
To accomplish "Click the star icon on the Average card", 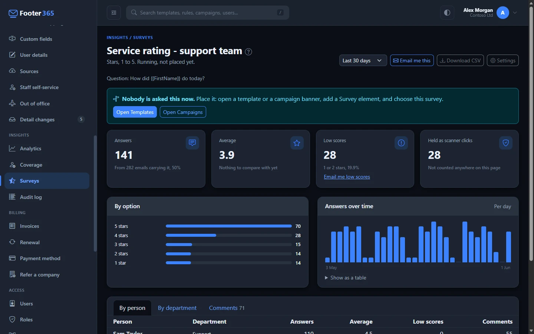I will click(x=297, y=143).
